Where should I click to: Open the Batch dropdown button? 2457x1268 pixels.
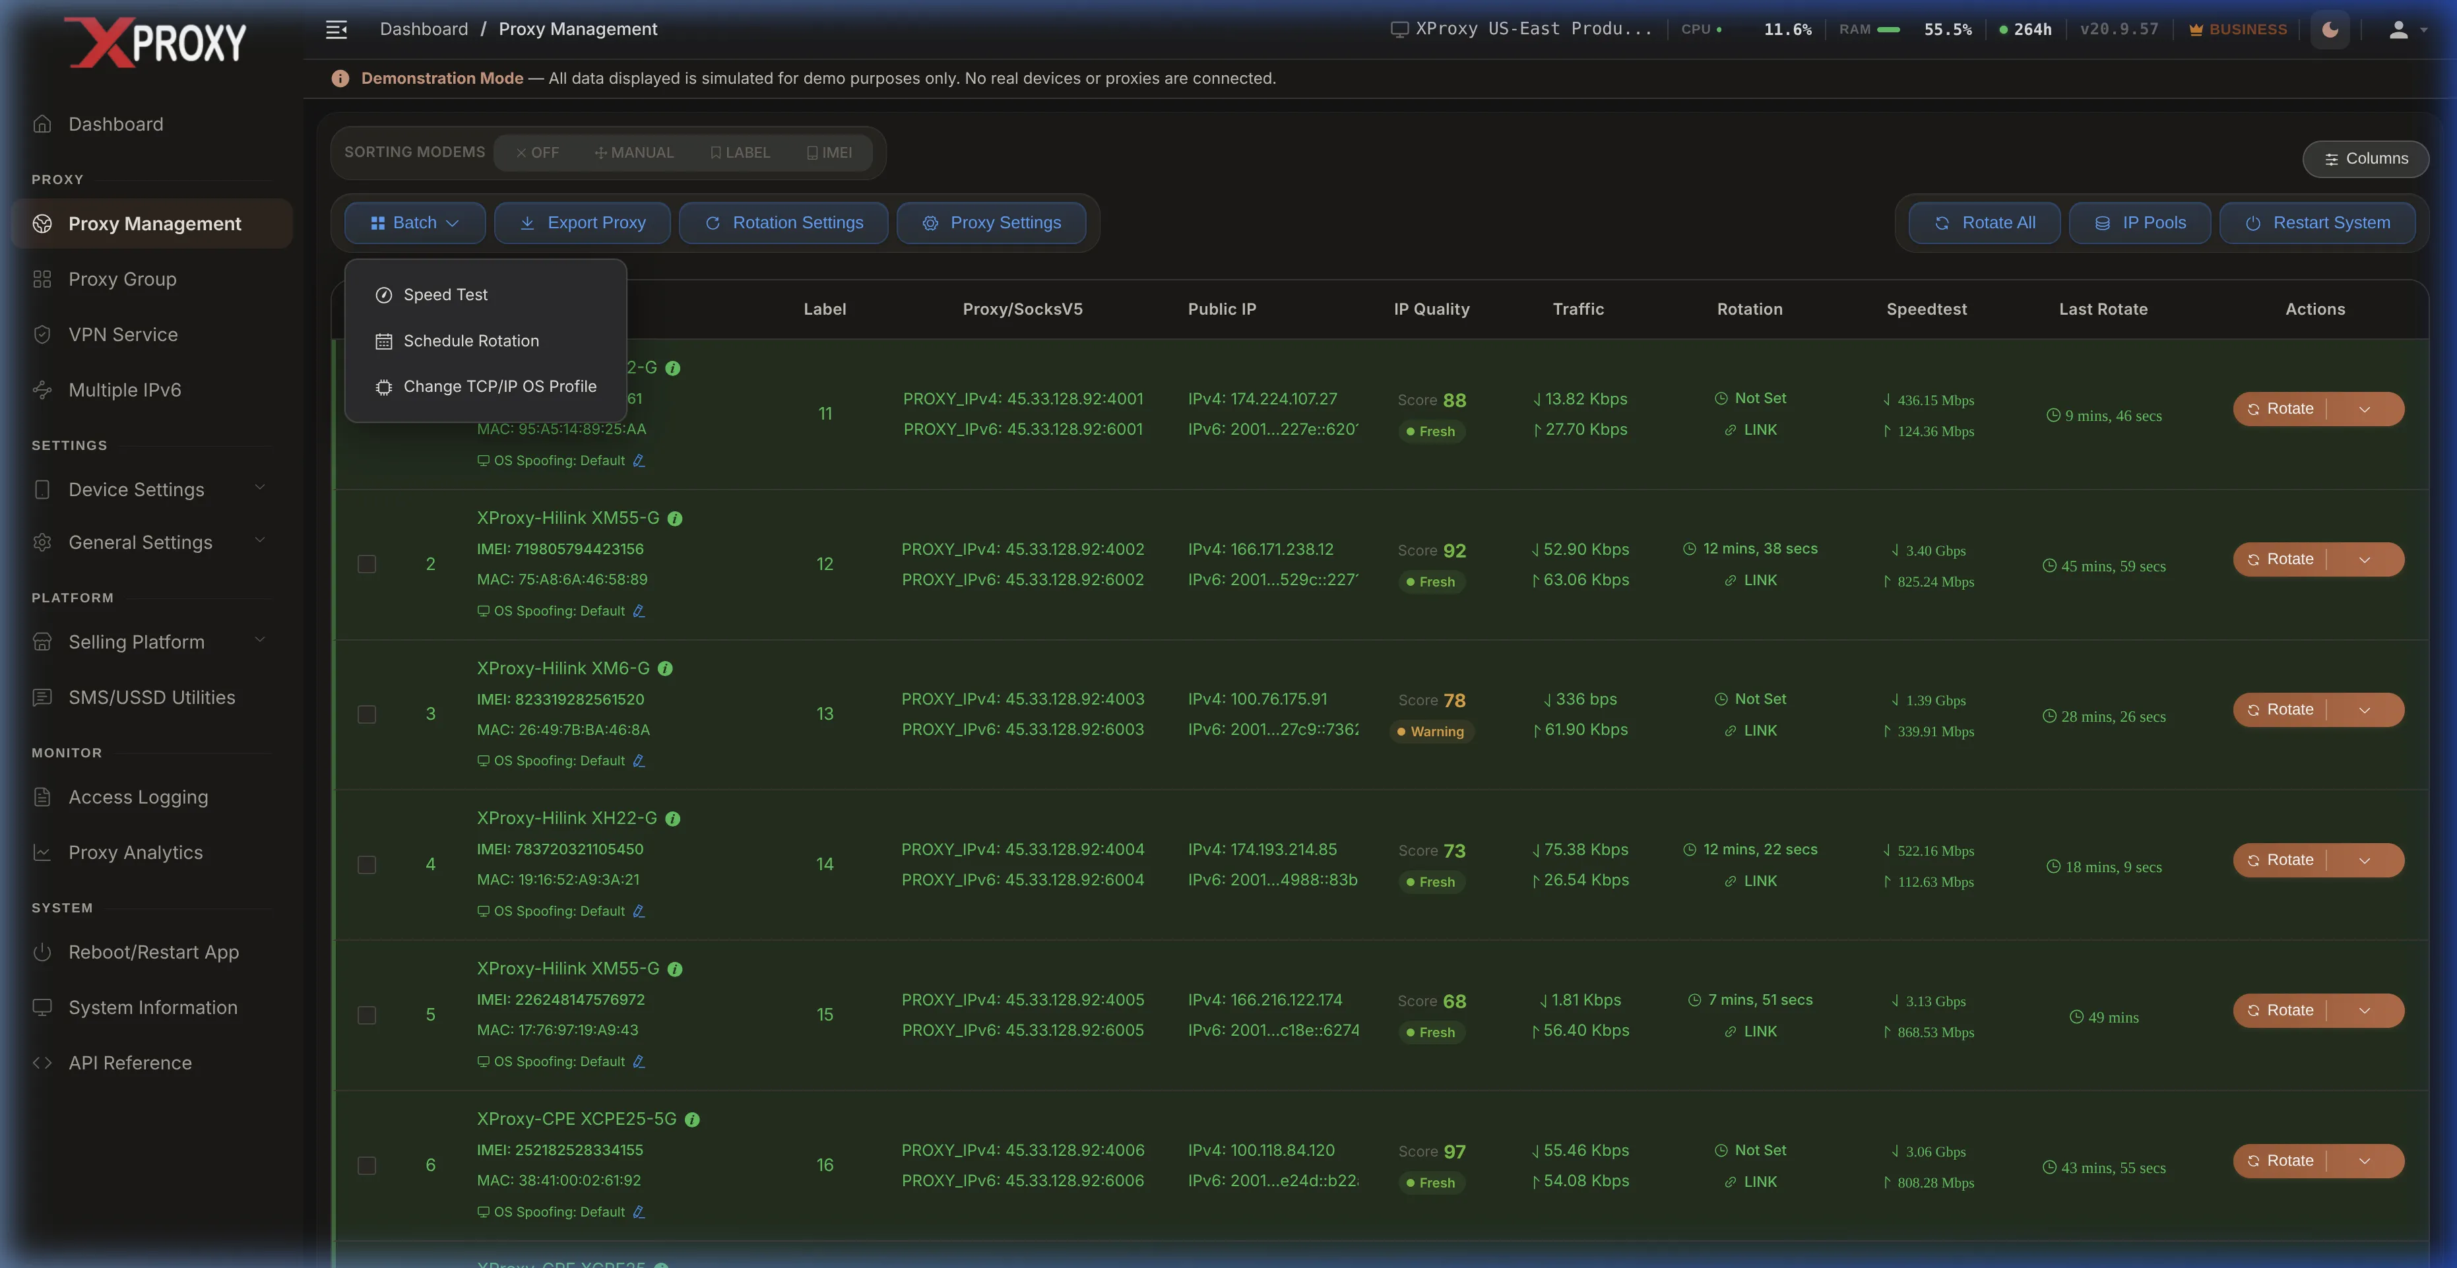click(x=415, y=223)
